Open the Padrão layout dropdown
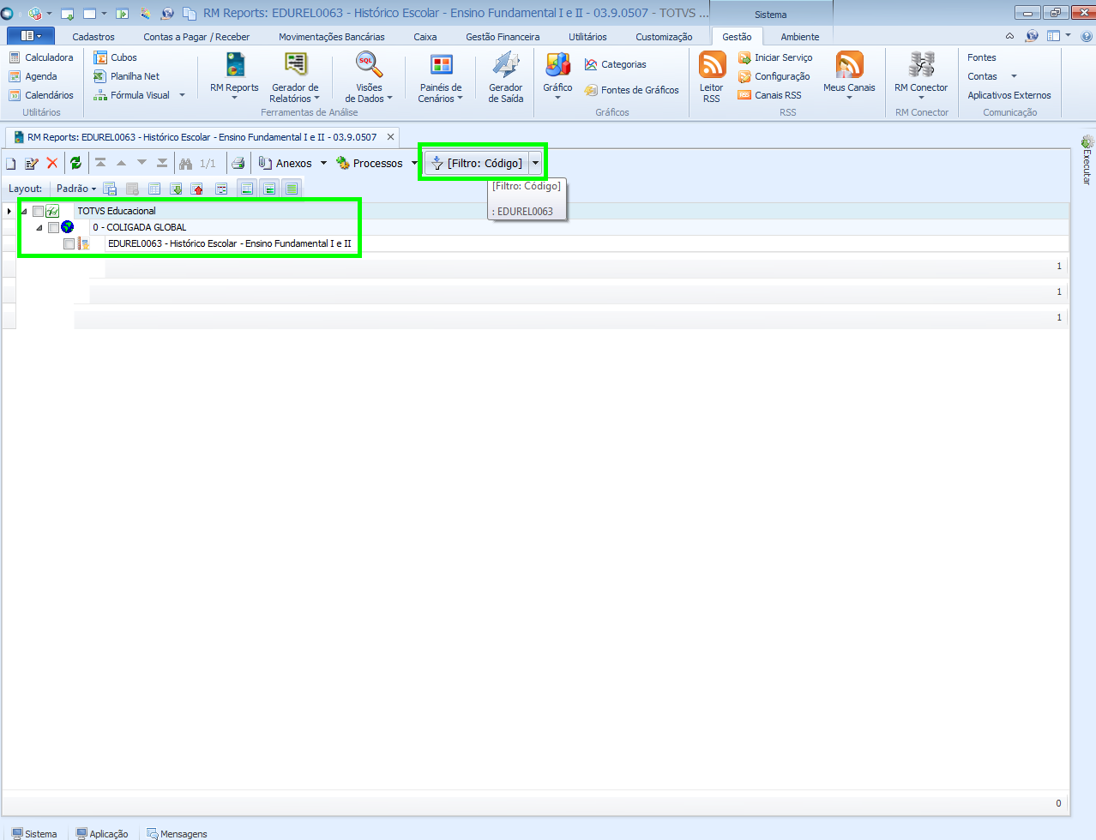 click(x=76, y=189)
